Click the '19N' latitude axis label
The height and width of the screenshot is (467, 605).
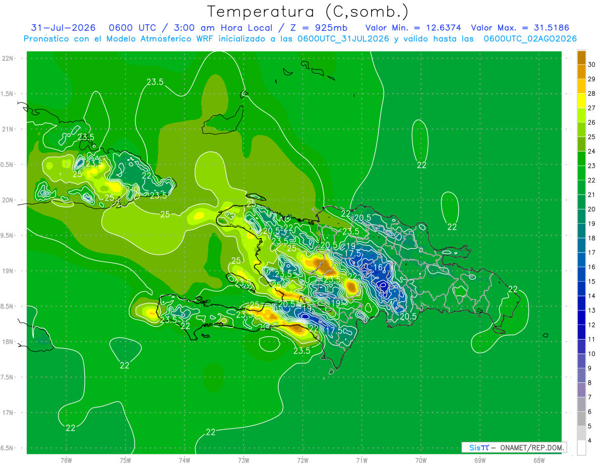pos(8,271)
